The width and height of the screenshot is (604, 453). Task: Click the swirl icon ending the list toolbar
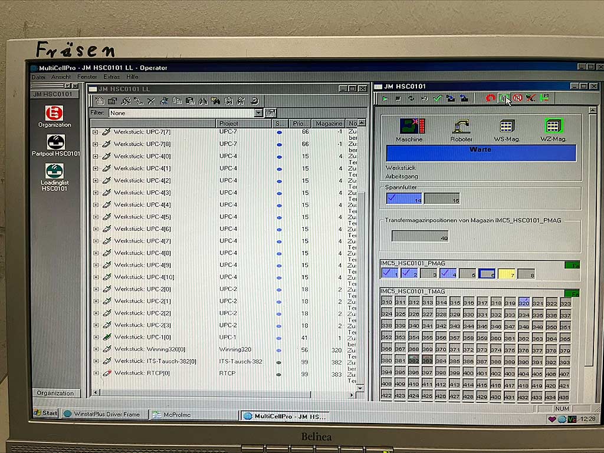pyautogui.click(x=254, y=101)
